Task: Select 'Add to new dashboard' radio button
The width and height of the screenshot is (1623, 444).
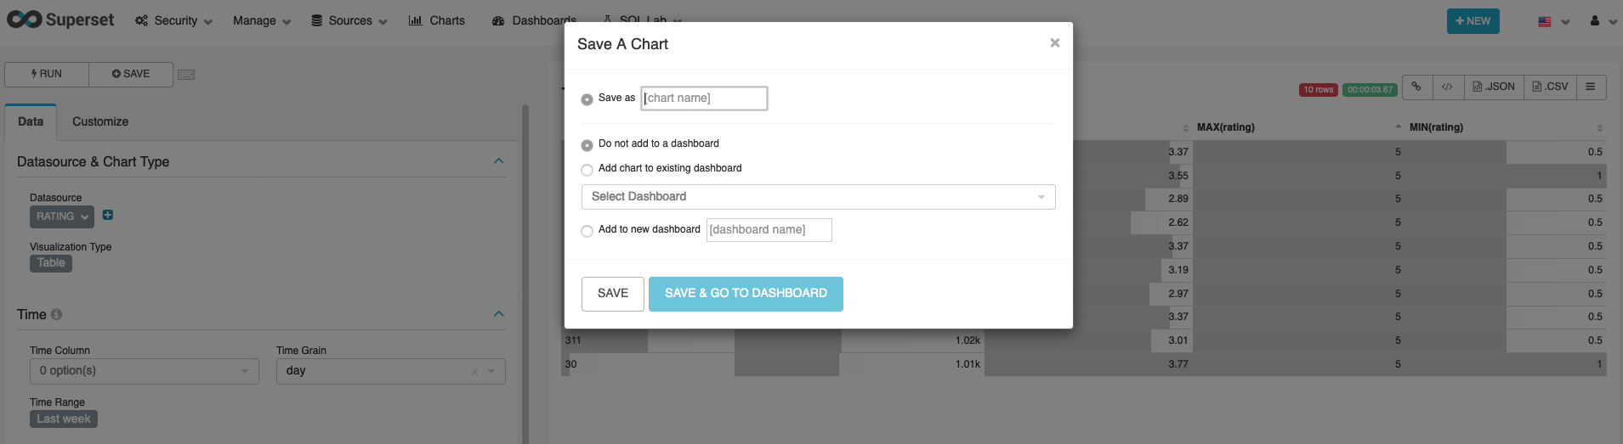Action: coord(587,231)
